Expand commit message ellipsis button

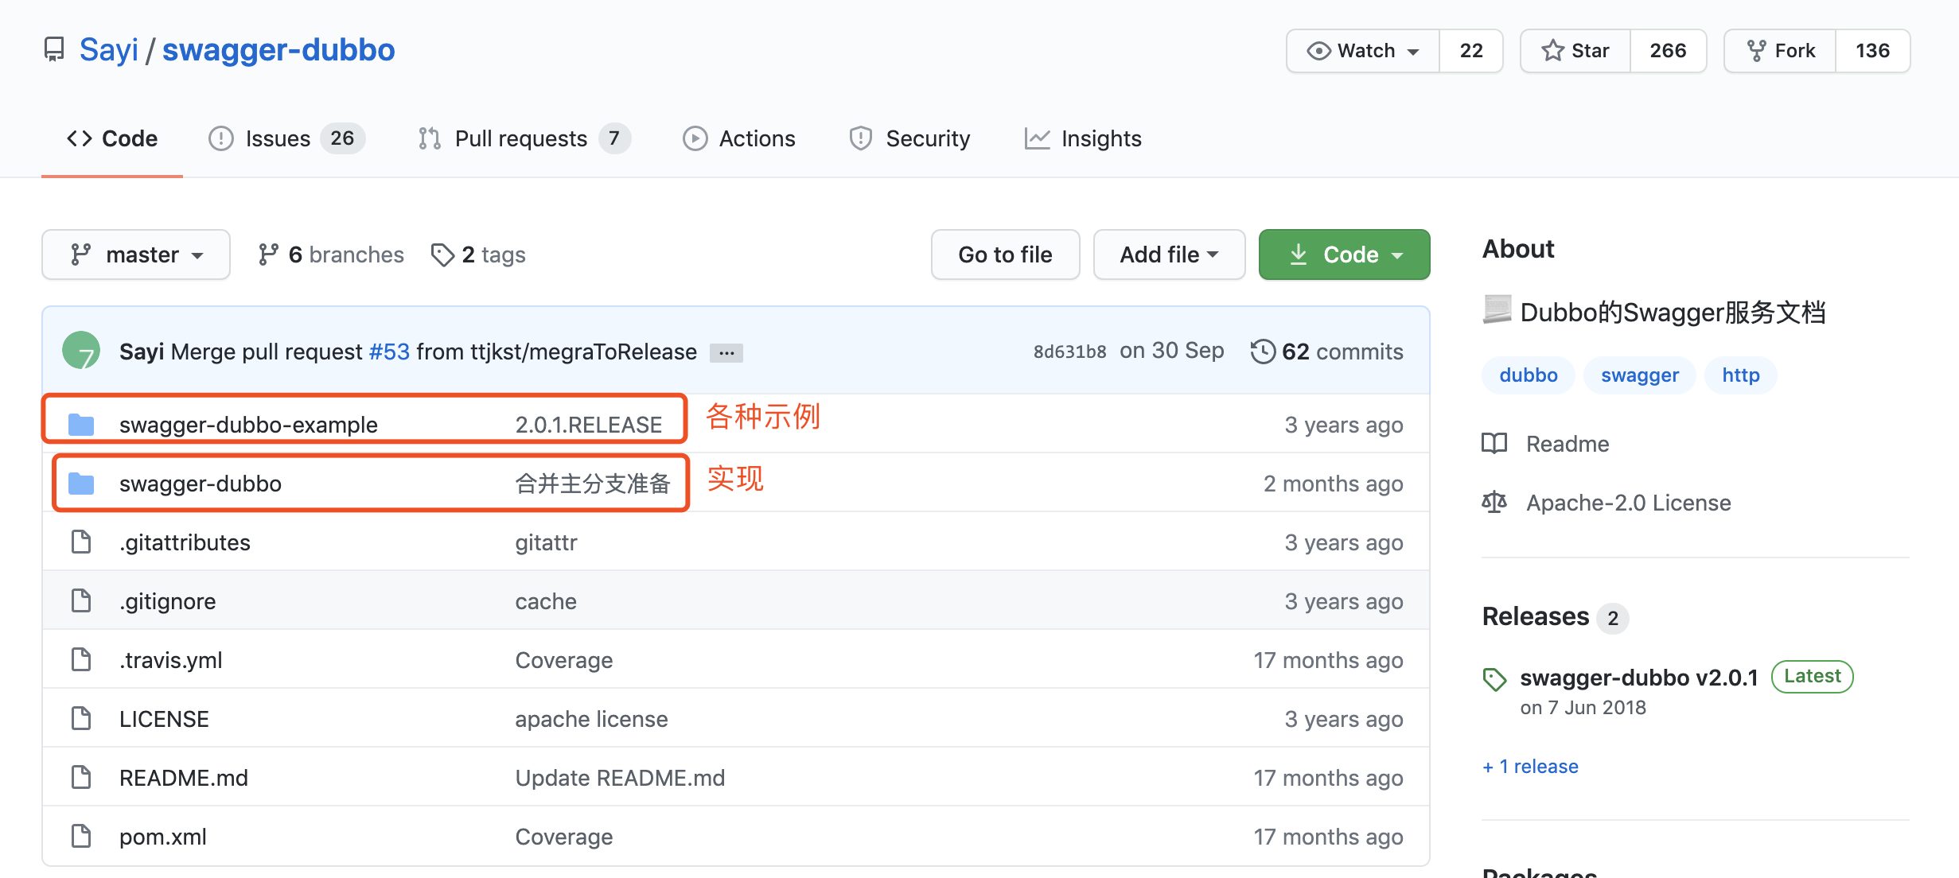[726, 352]
